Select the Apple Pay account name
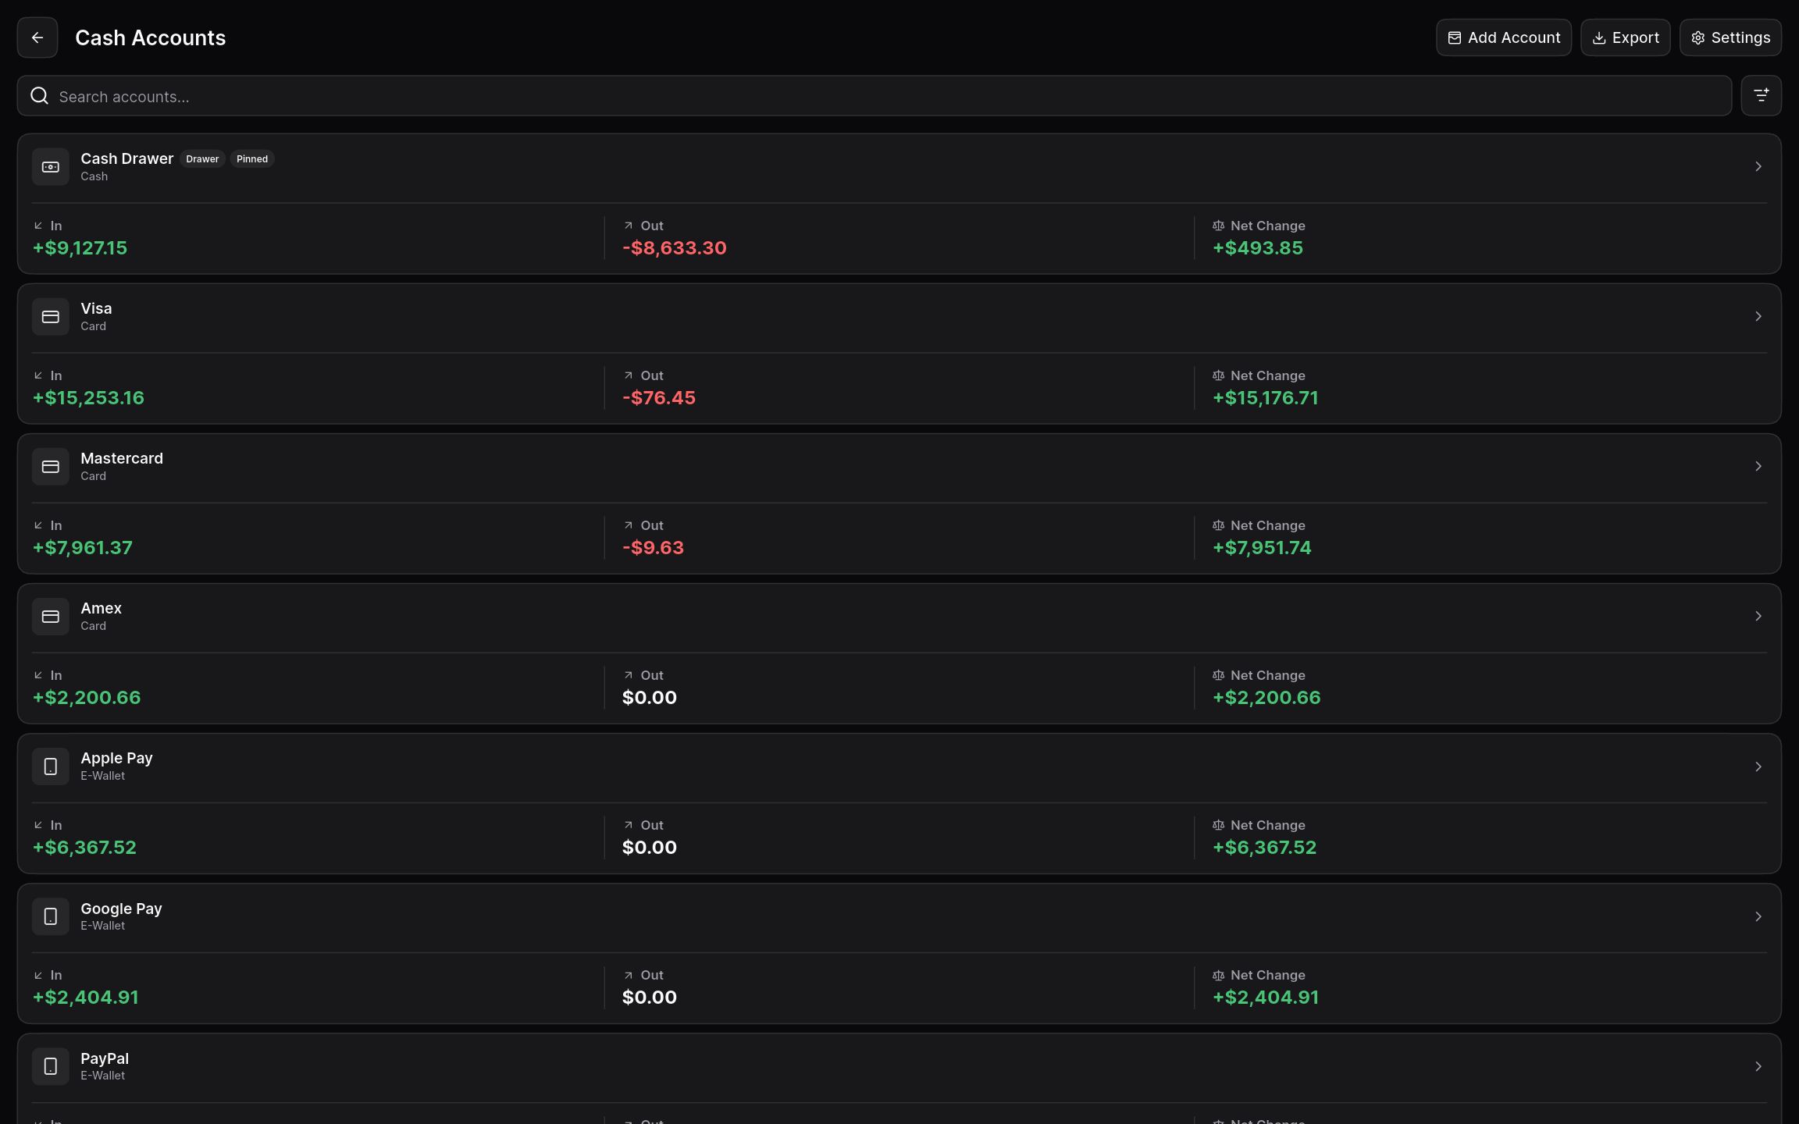 pyautogui.click(x=116, y=759)
